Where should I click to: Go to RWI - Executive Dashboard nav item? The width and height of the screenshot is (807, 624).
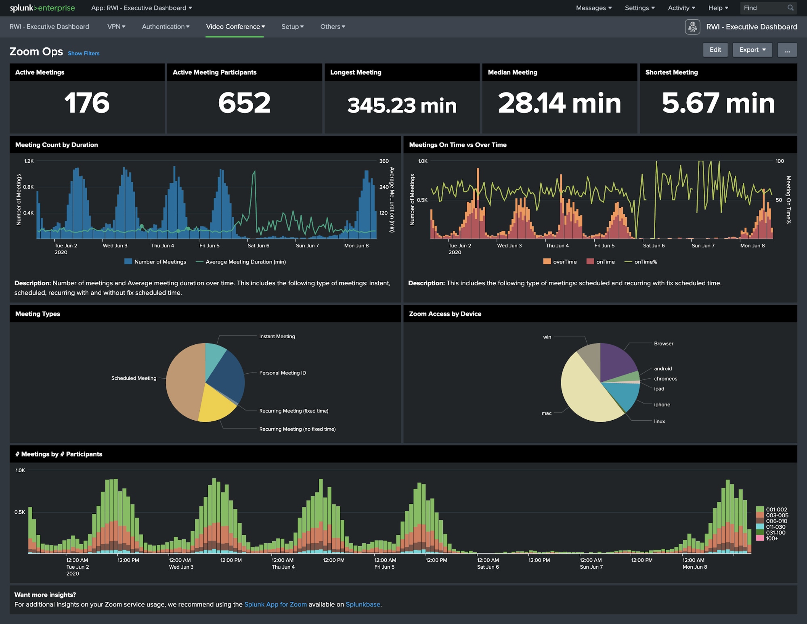(x=49, y=27)
